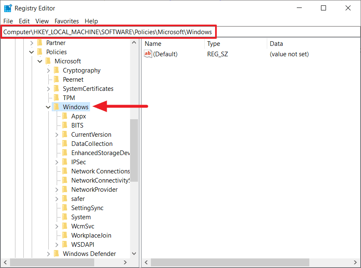Viewport: 361px width, 268px height.
Task: Expand the NetworkProvider key chevron
Action: pyautogui.click(x=57, y=190)
